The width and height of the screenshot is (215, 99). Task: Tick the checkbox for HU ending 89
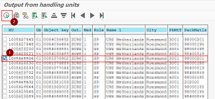[x=5, y=96]
